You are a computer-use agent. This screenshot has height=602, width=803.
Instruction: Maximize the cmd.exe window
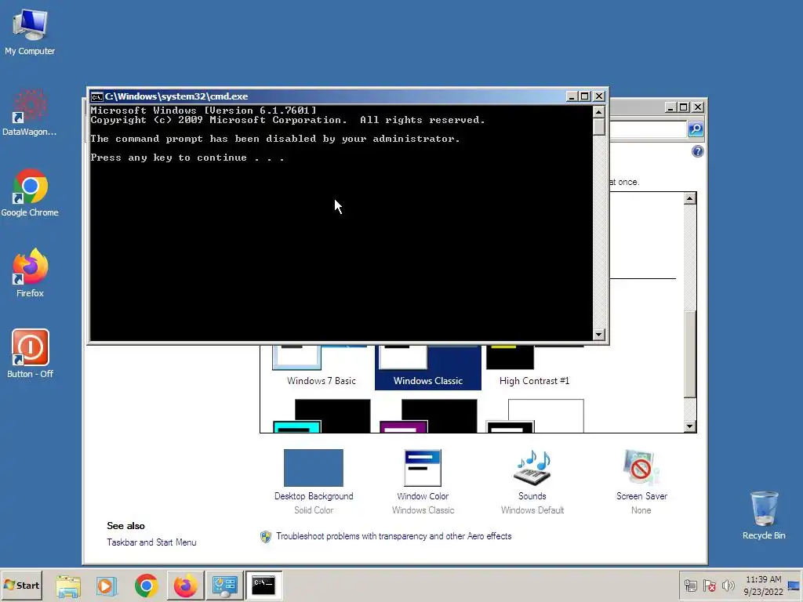click(x=585, y=96)
